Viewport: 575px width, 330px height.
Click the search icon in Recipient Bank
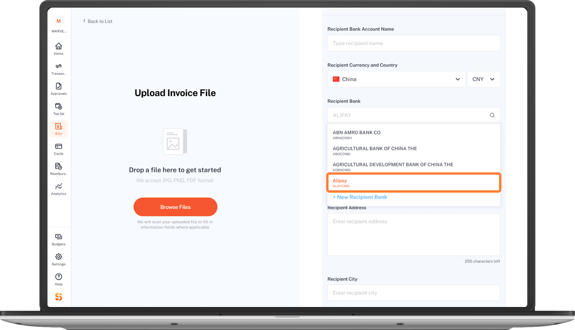click(x=492, y=115)
